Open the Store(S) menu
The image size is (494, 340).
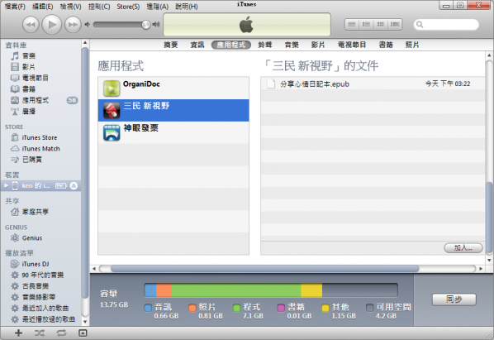(128, 7)
